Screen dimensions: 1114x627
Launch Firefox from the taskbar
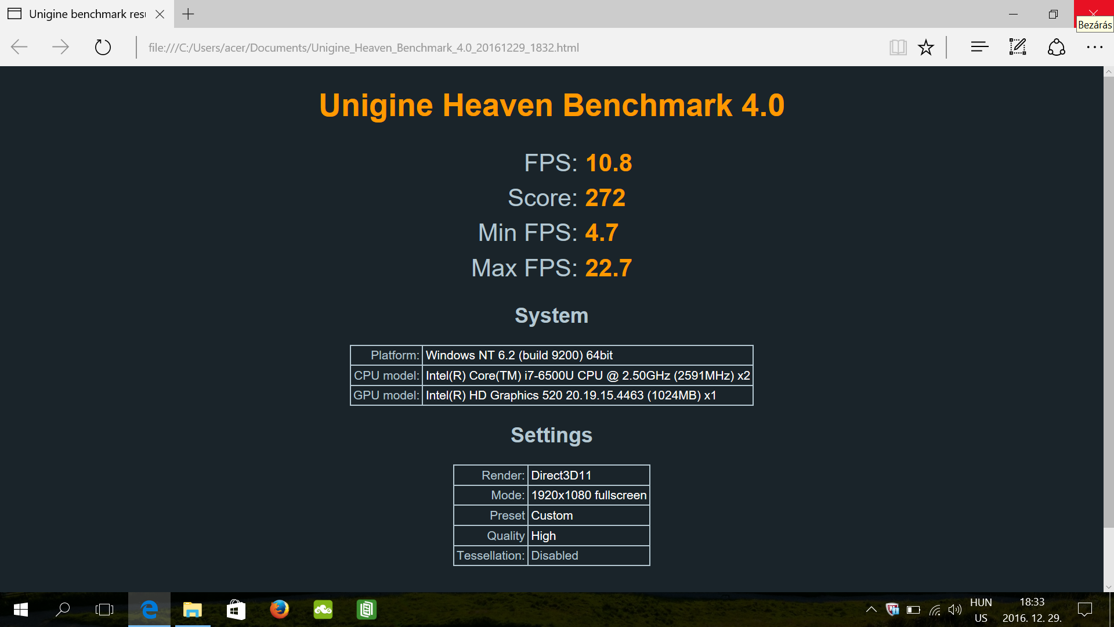(280, 610)
